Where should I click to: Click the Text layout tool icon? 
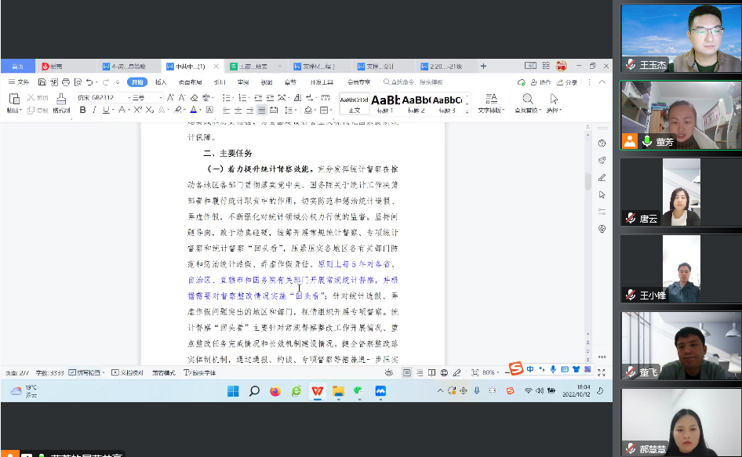(491, 99)
